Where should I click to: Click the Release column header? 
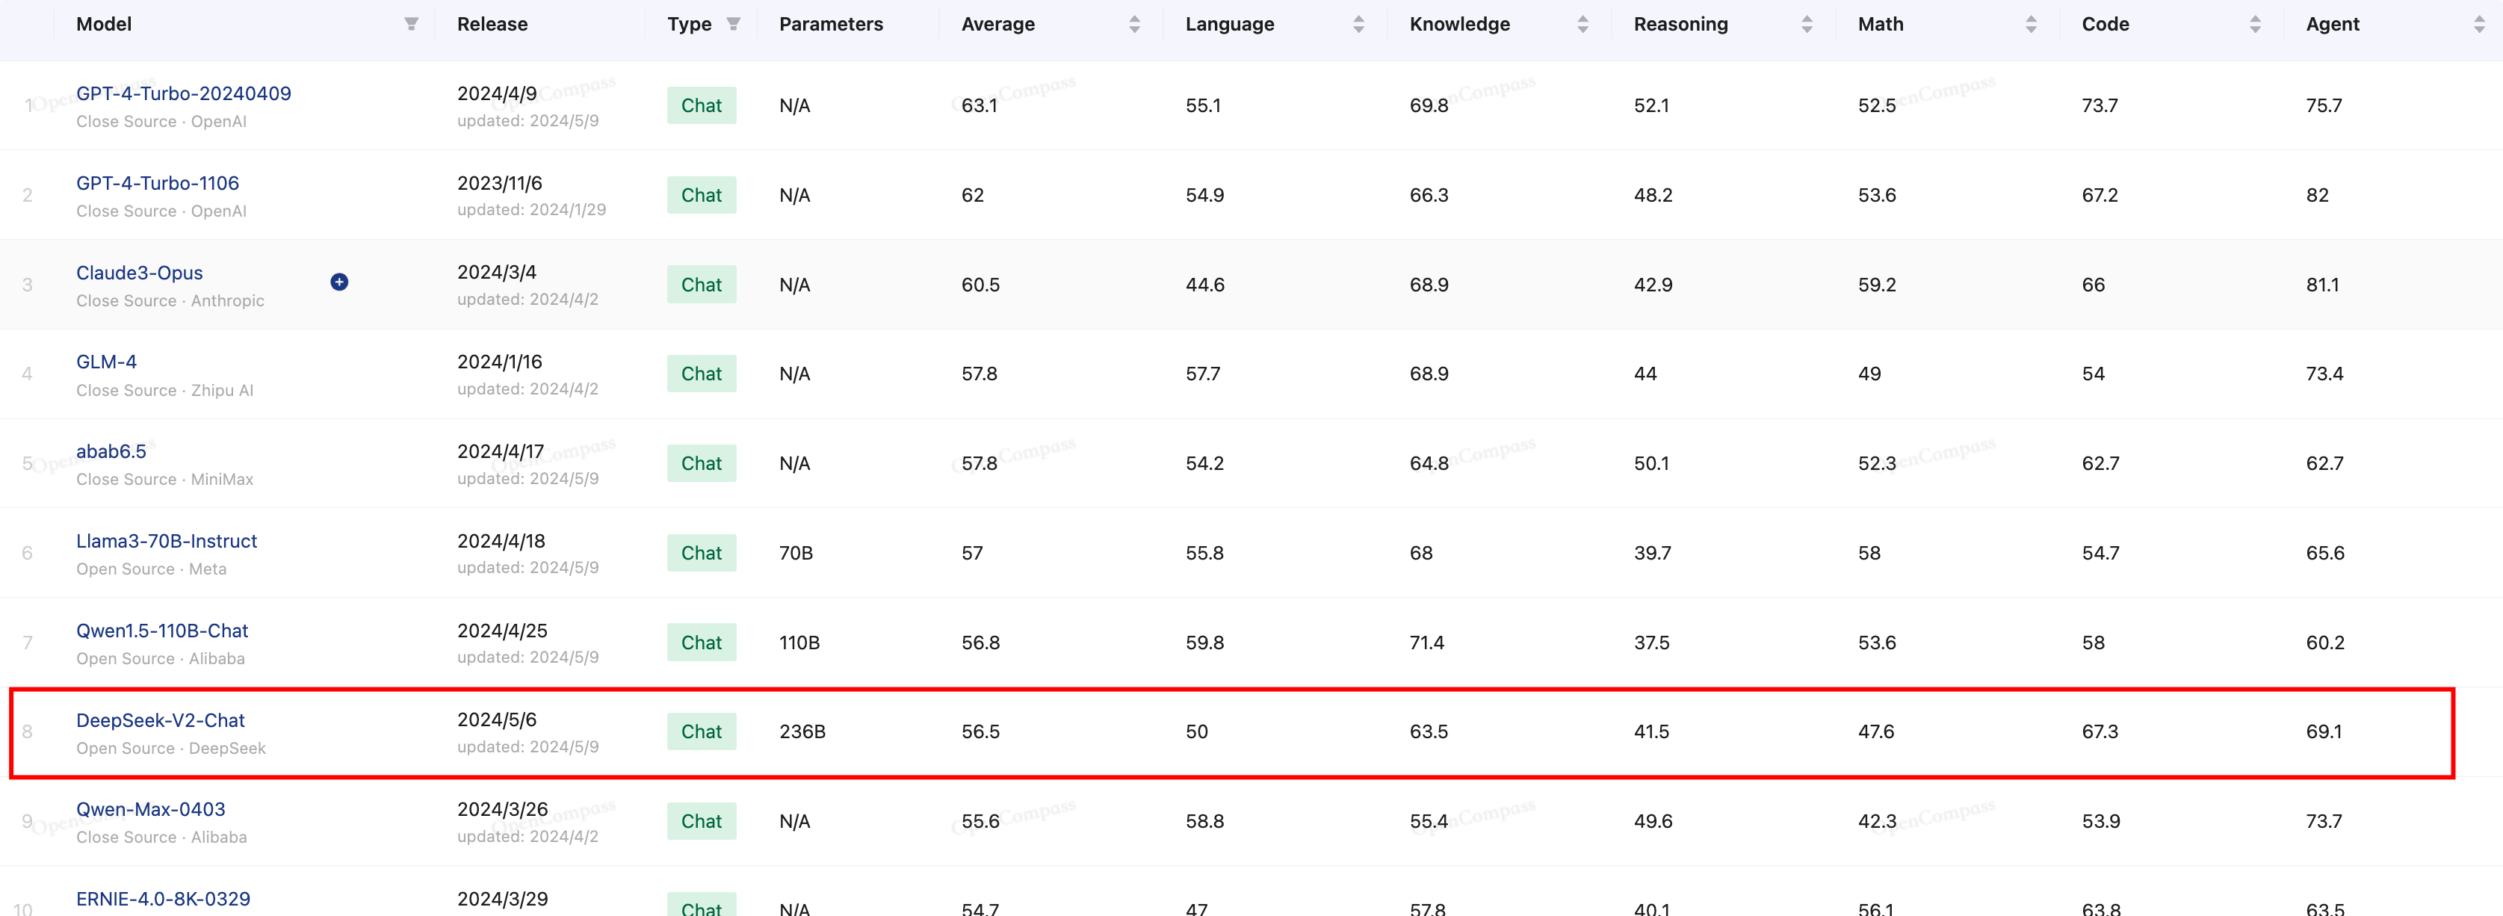492,25
